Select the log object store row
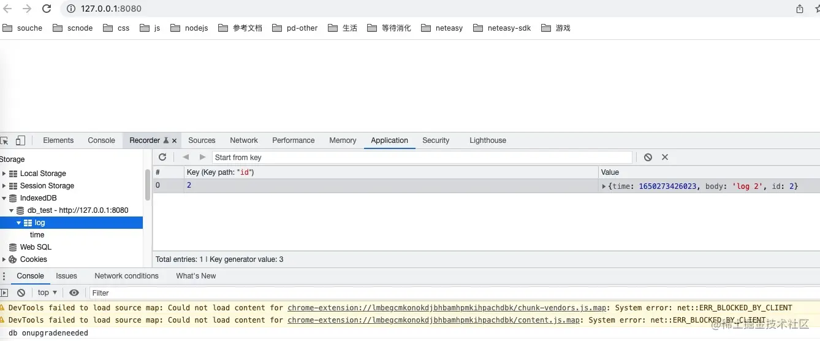This screenshot has width=820, height=341. [72, 223]
